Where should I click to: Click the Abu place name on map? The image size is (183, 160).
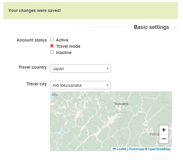pos(55,95)
